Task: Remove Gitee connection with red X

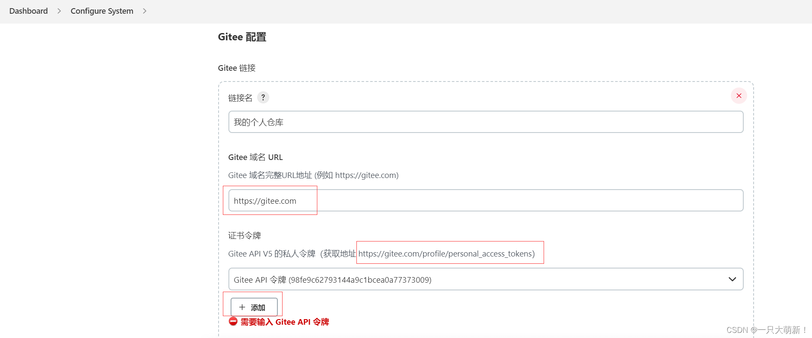Action: [x=739, y=96]
